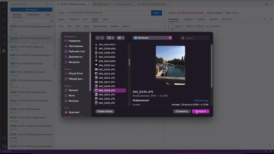This screenshot has width=274, height=154.
Task: Focus the request URL field
Action: pyautogui.click(x=110, y=13)
